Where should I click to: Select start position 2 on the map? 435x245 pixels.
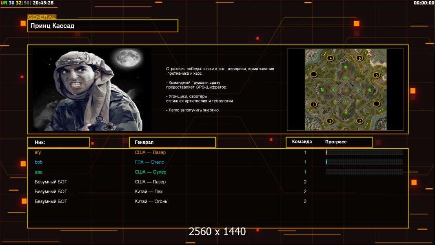click(360, 120)
